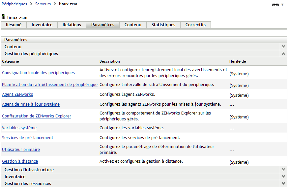Click the Catégorie column header
The height and width of the screenshot is (187, 288).
(x=11, y=61)
